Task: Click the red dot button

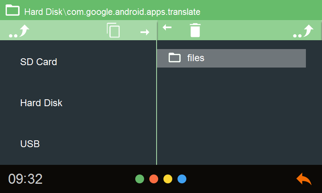Action: click(x=154, y=179)
